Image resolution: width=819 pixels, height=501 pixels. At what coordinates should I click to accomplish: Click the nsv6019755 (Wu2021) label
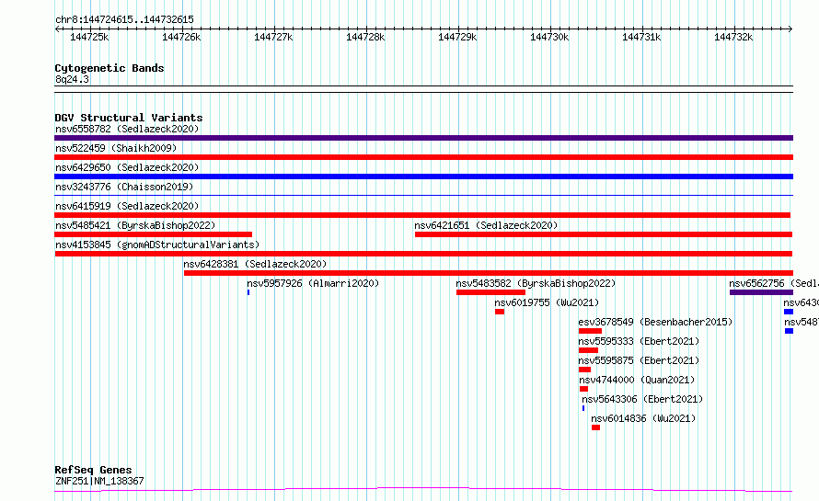pyautogui.click(x=547, y=302)
